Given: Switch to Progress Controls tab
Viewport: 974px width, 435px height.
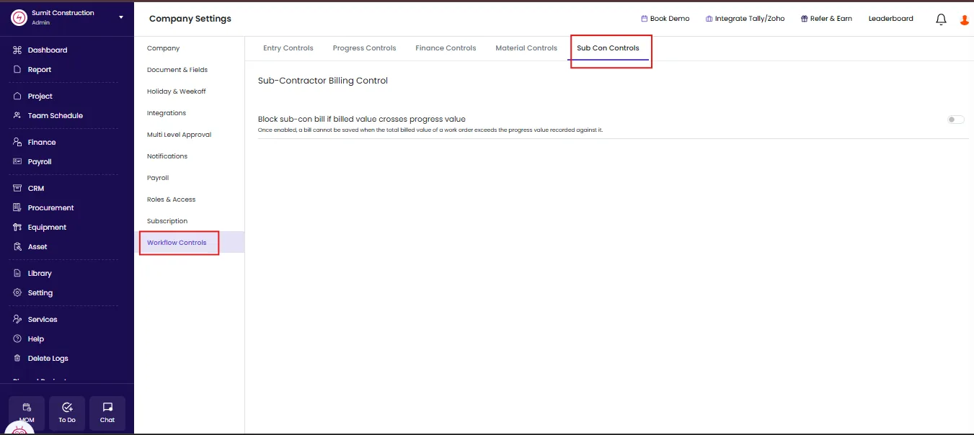Looking at the screenshot, I should (365, 48).
